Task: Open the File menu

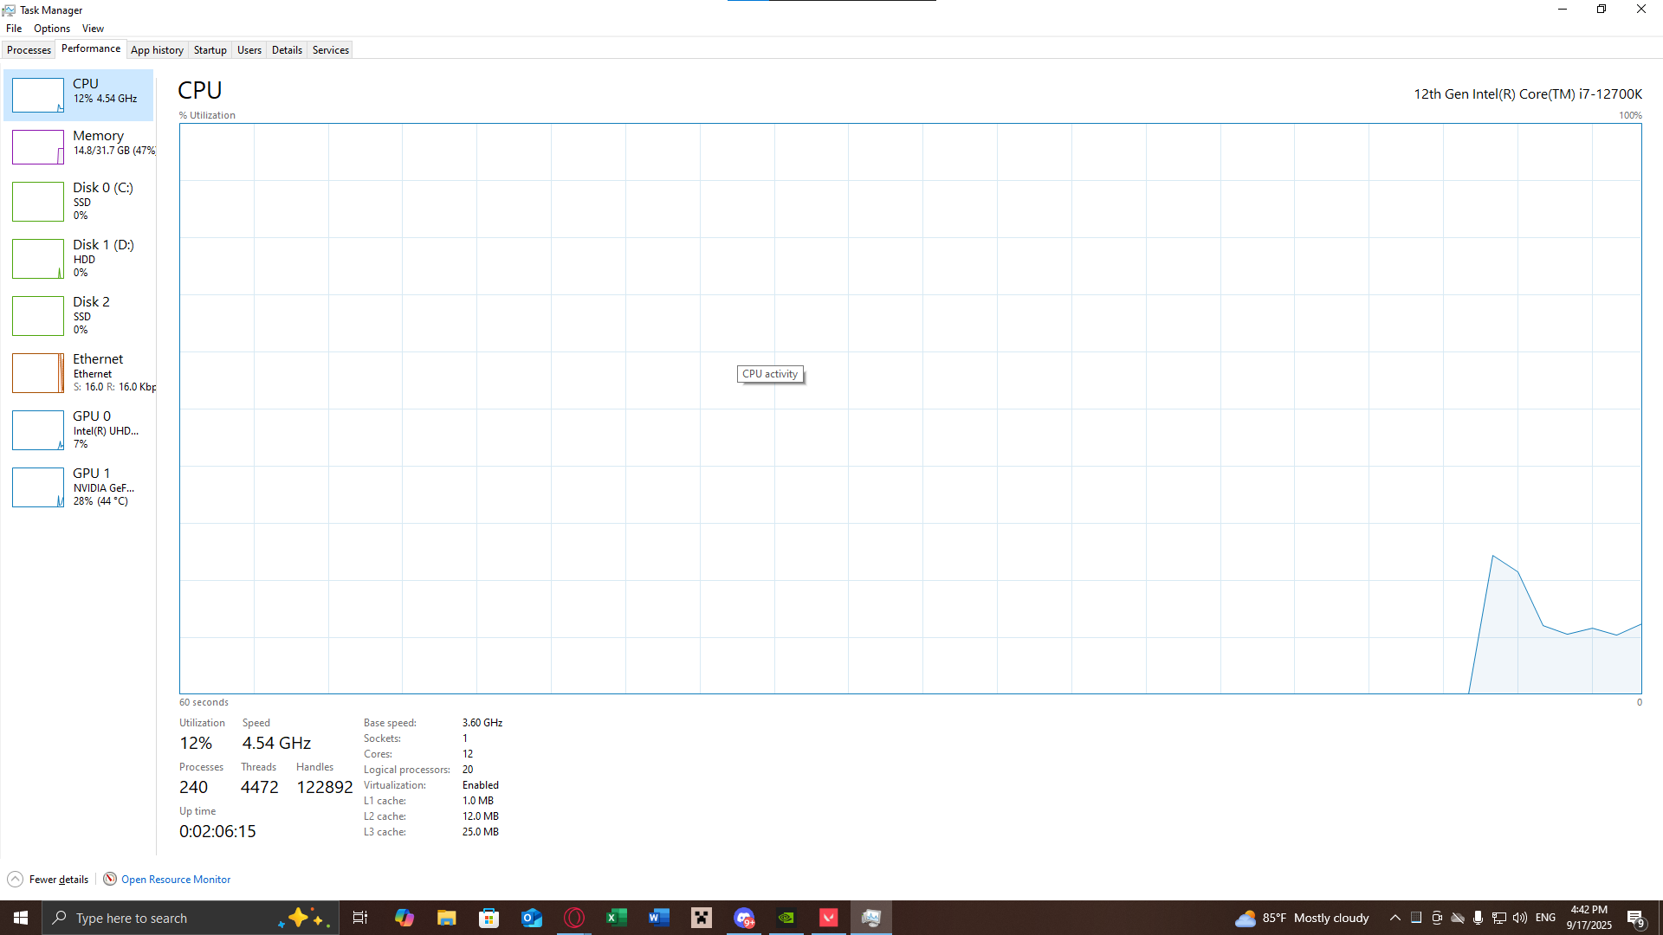Action: pyautogui.click(x=14, y=29)
